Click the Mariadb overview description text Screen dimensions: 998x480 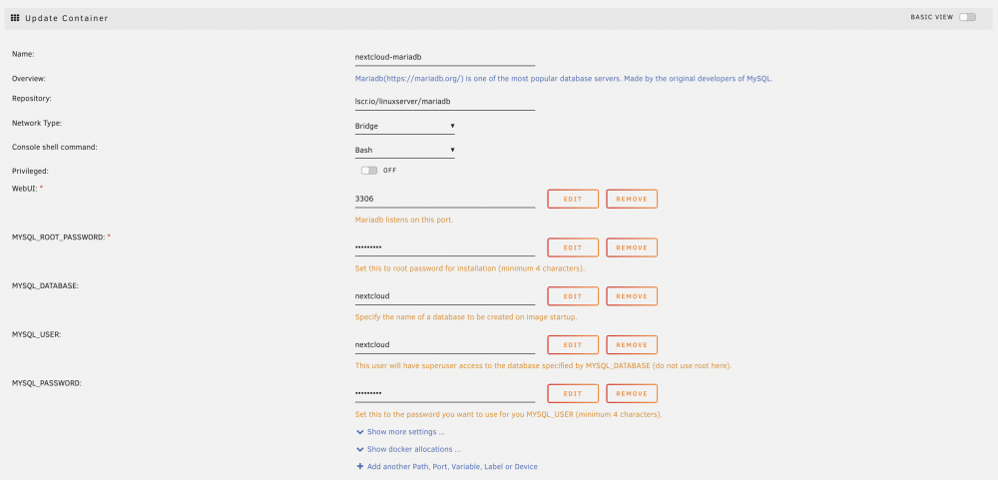pos(563,79)
